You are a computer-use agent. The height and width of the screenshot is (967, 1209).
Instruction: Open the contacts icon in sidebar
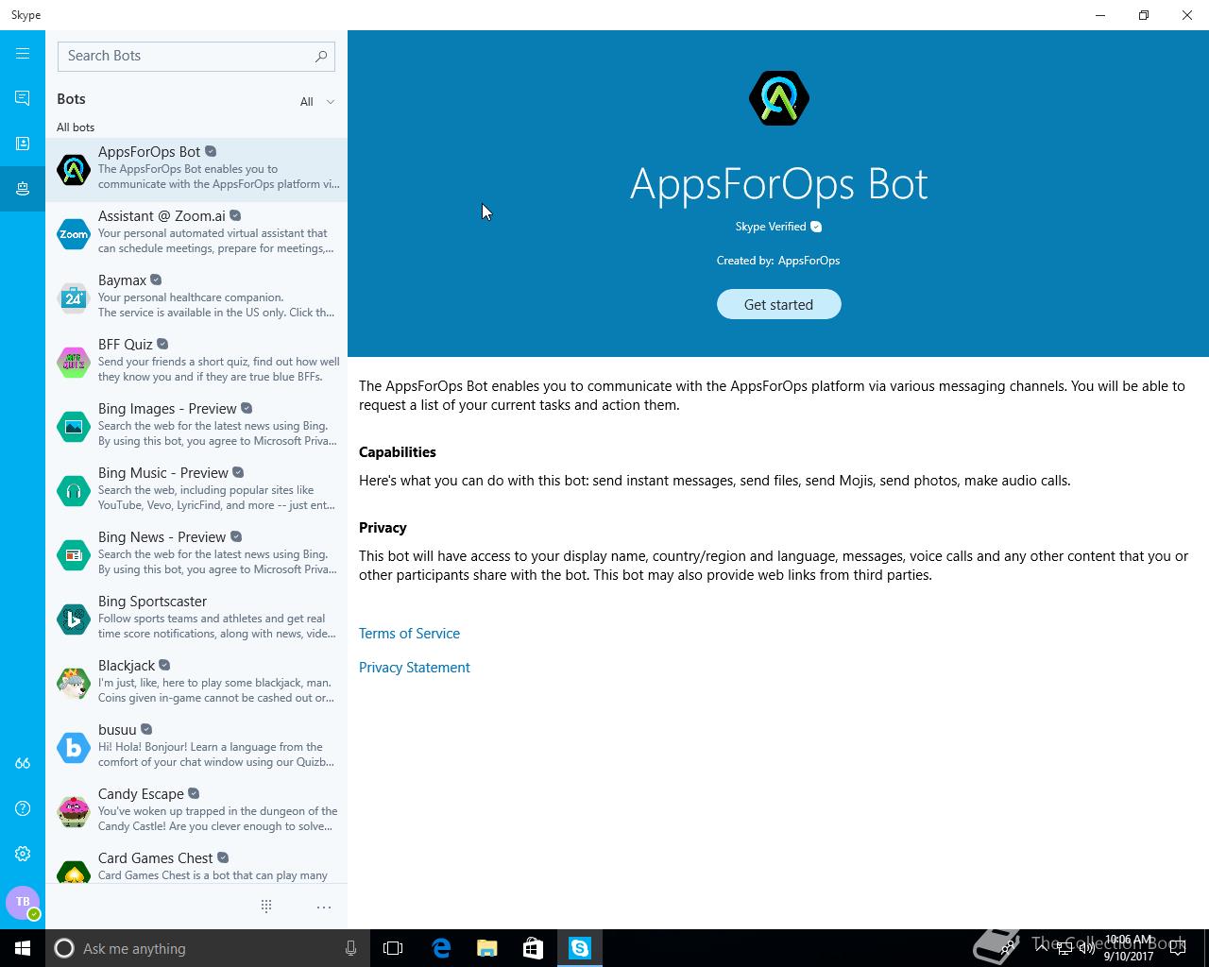tap(23, 144)
